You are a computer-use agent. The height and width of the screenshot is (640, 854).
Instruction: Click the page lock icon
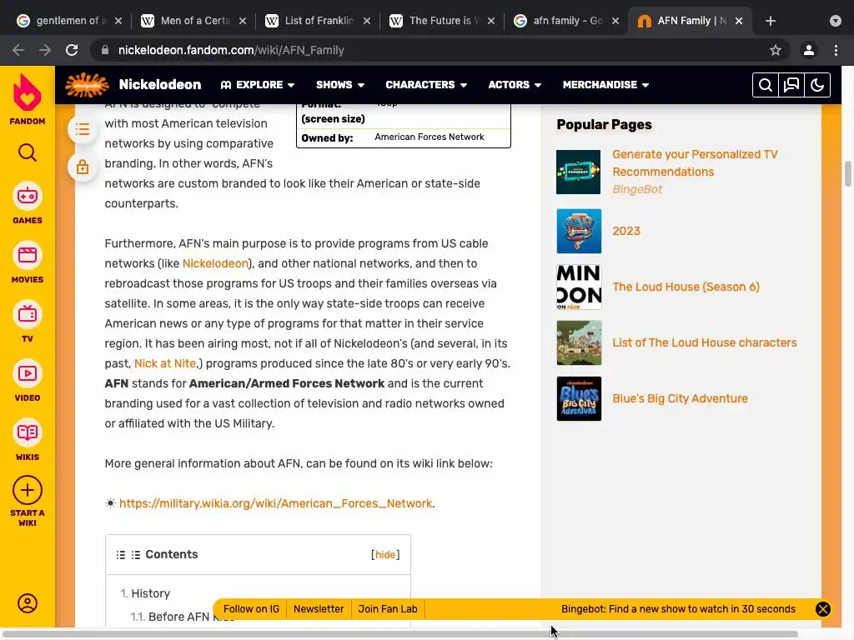83,167
